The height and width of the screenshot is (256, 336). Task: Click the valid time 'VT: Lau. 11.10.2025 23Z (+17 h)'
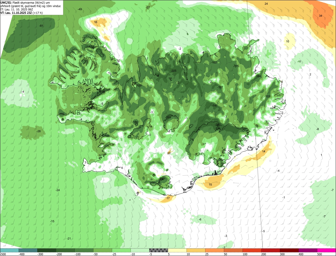coord(22,13)
